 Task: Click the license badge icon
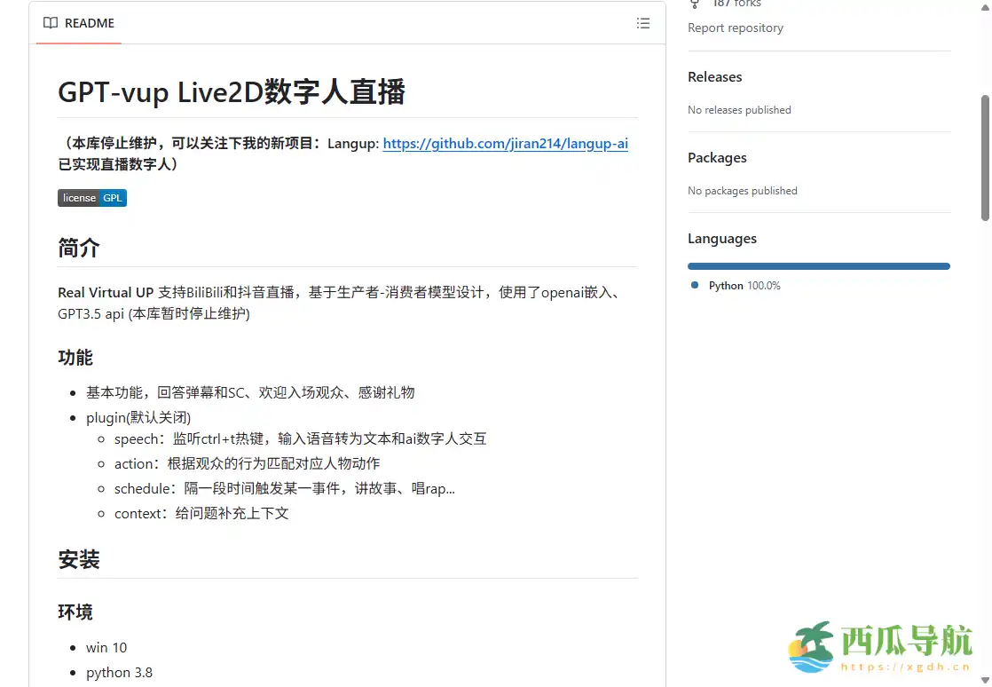[x=79, y=197]
